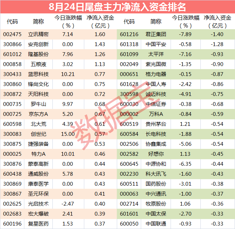Click the name 创世纪
The height and width of the screenshot is (229, 235).
click(x=38, y=134)
